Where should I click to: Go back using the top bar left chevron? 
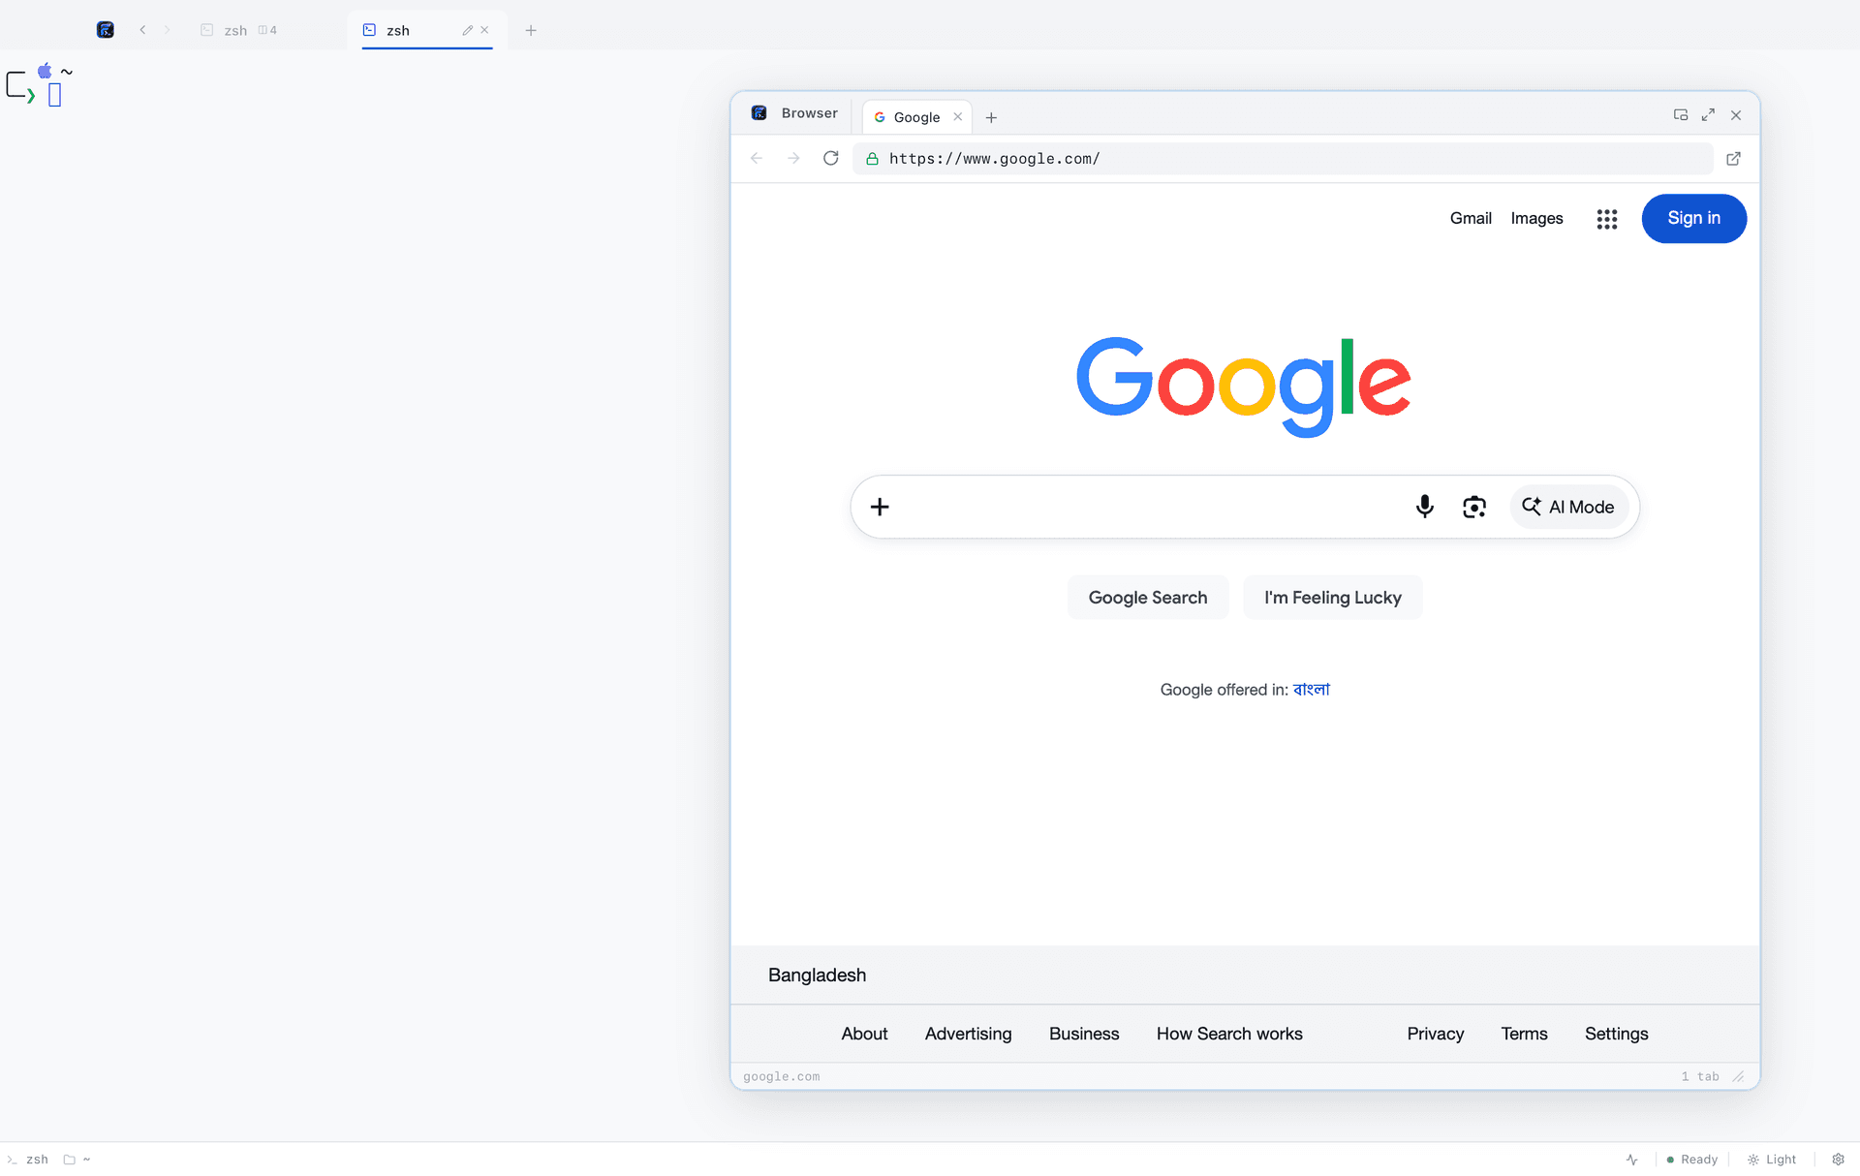142,30
